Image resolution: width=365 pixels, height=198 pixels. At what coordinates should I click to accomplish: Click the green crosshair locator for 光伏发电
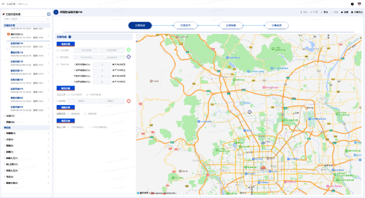tap(128, 50)
